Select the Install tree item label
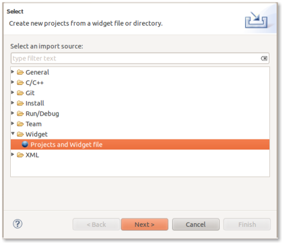The height and width of the screenshot is (243, 282). (35, 103)
